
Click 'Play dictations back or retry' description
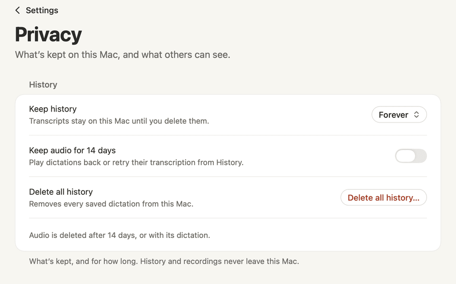point(136,162)
